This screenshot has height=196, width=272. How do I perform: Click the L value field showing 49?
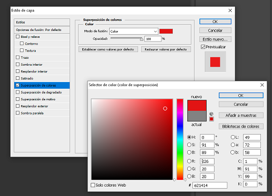click(x=252, y=137)
